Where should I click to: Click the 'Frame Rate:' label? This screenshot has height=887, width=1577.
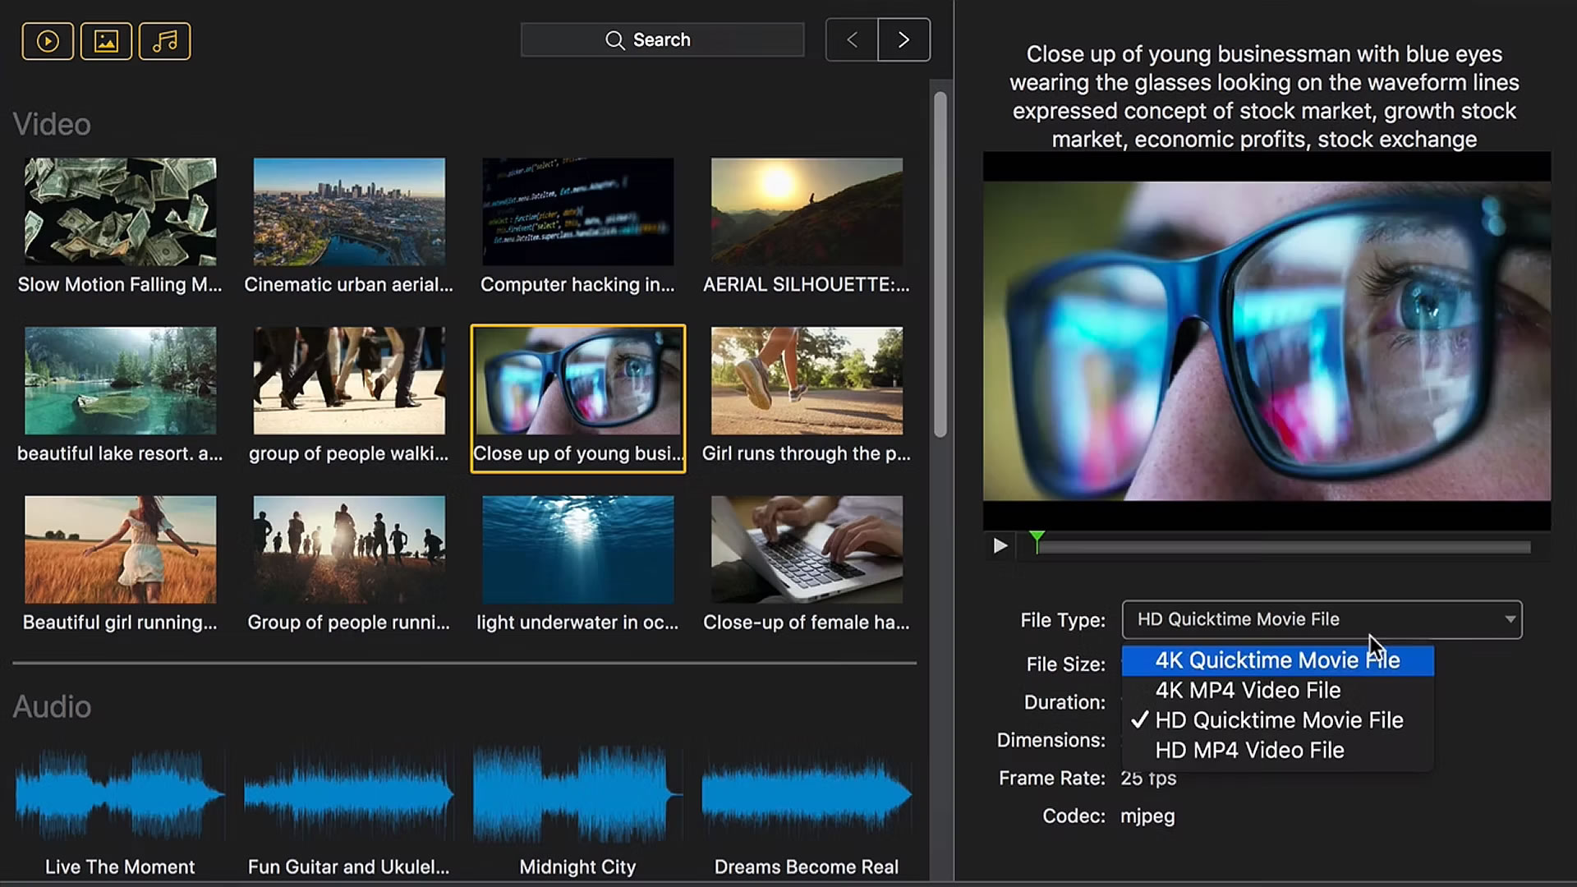coord(1052,779)
